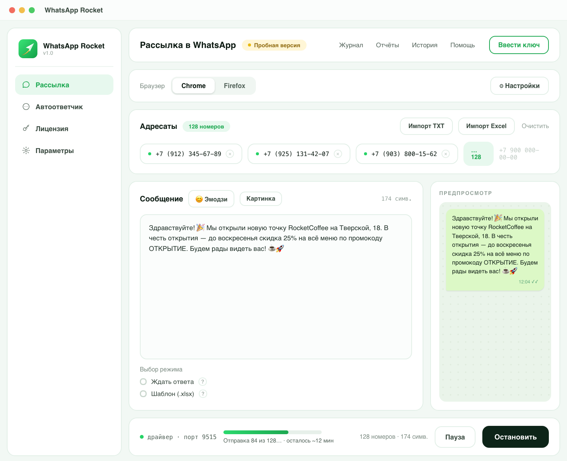This screenshot has width=567, height=461.
Task: Open the Параметры section
Action: click(64, 150)
